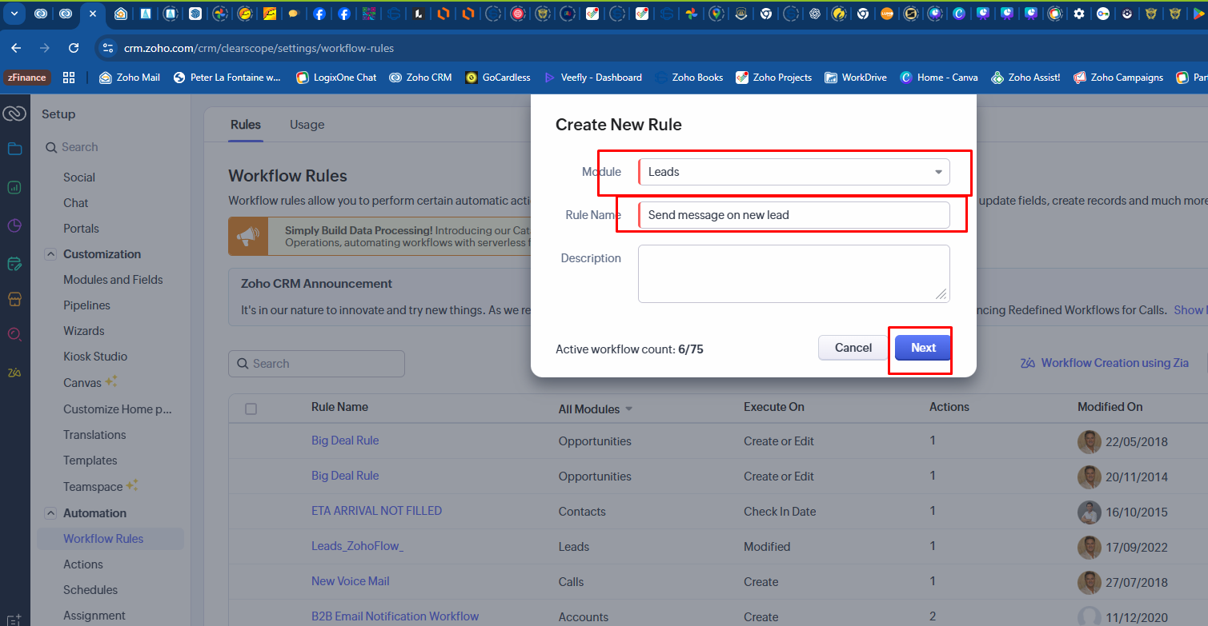Open the Zoho Mail bookmark
1208x626 pixels.
click(129, 78)
